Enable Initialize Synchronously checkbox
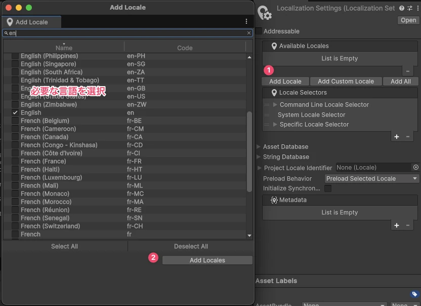This screenshot has width=421, height=306. click(328, 188)
